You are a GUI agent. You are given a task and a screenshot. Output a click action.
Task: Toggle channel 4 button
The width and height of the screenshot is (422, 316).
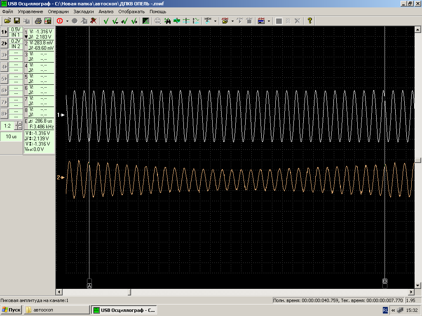tap(4, 67)
